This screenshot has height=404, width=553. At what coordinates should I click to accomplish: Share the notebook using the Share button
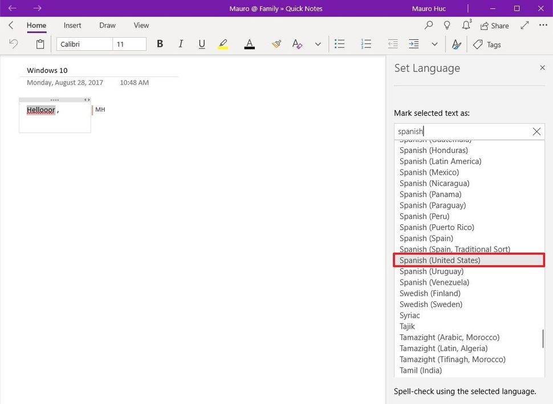tap(494, 25)
